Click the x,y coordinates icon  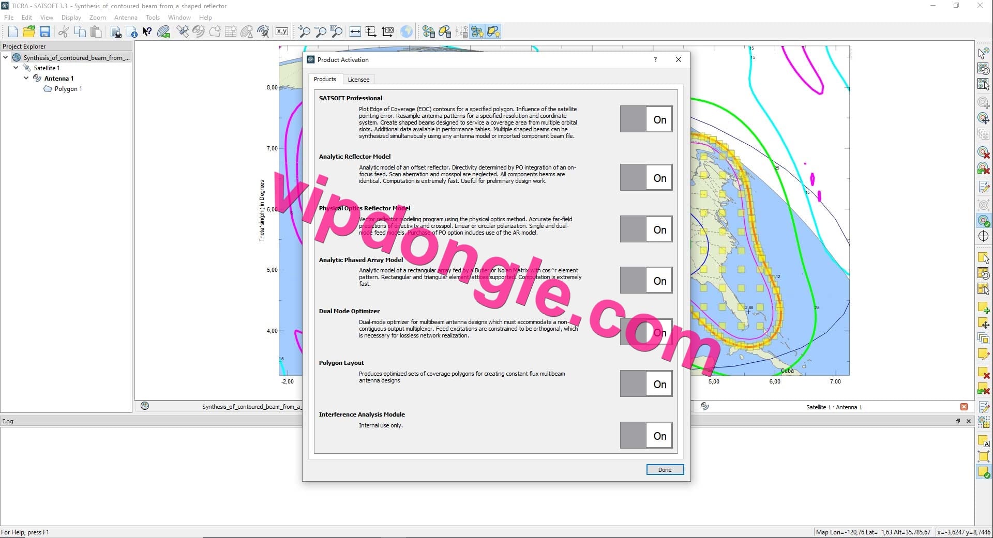pyautogui.click(x=282, y=32)
